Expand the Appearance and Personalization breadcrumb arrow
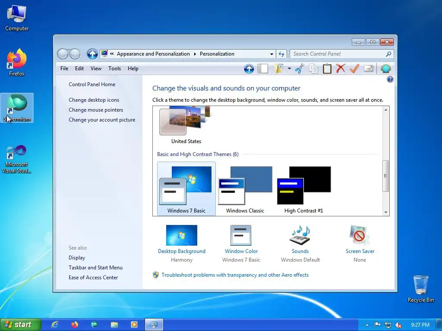Screen dimensions: 442x331 [195, 54]
